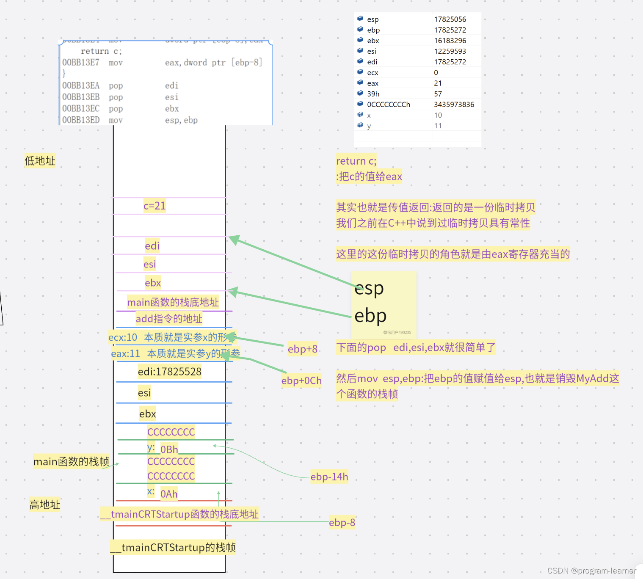Select the ebx value 16183296
The width and height of the screenshot is (643, 579).
(x=450, y=41)
